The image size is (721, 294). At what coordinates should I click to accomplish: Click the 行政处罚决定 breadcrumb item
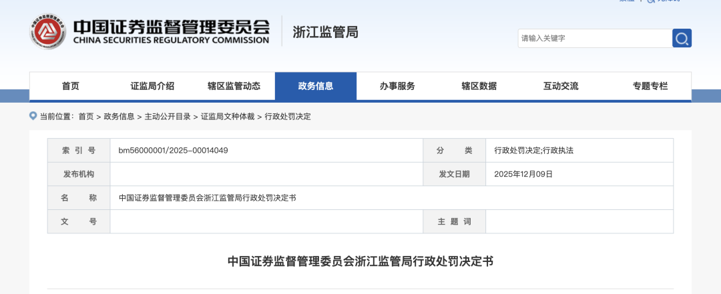point(288,117)
